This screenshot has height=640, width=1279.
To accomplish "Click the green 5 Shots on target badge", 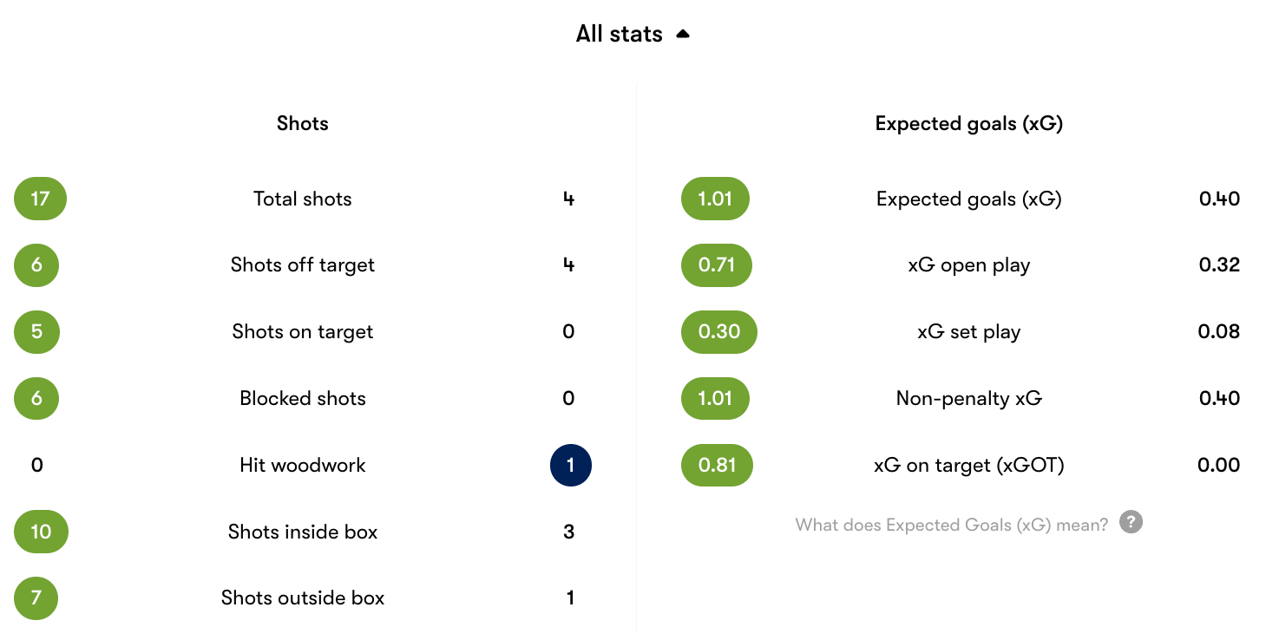I will pyautogui.click(x=36, y=331).
